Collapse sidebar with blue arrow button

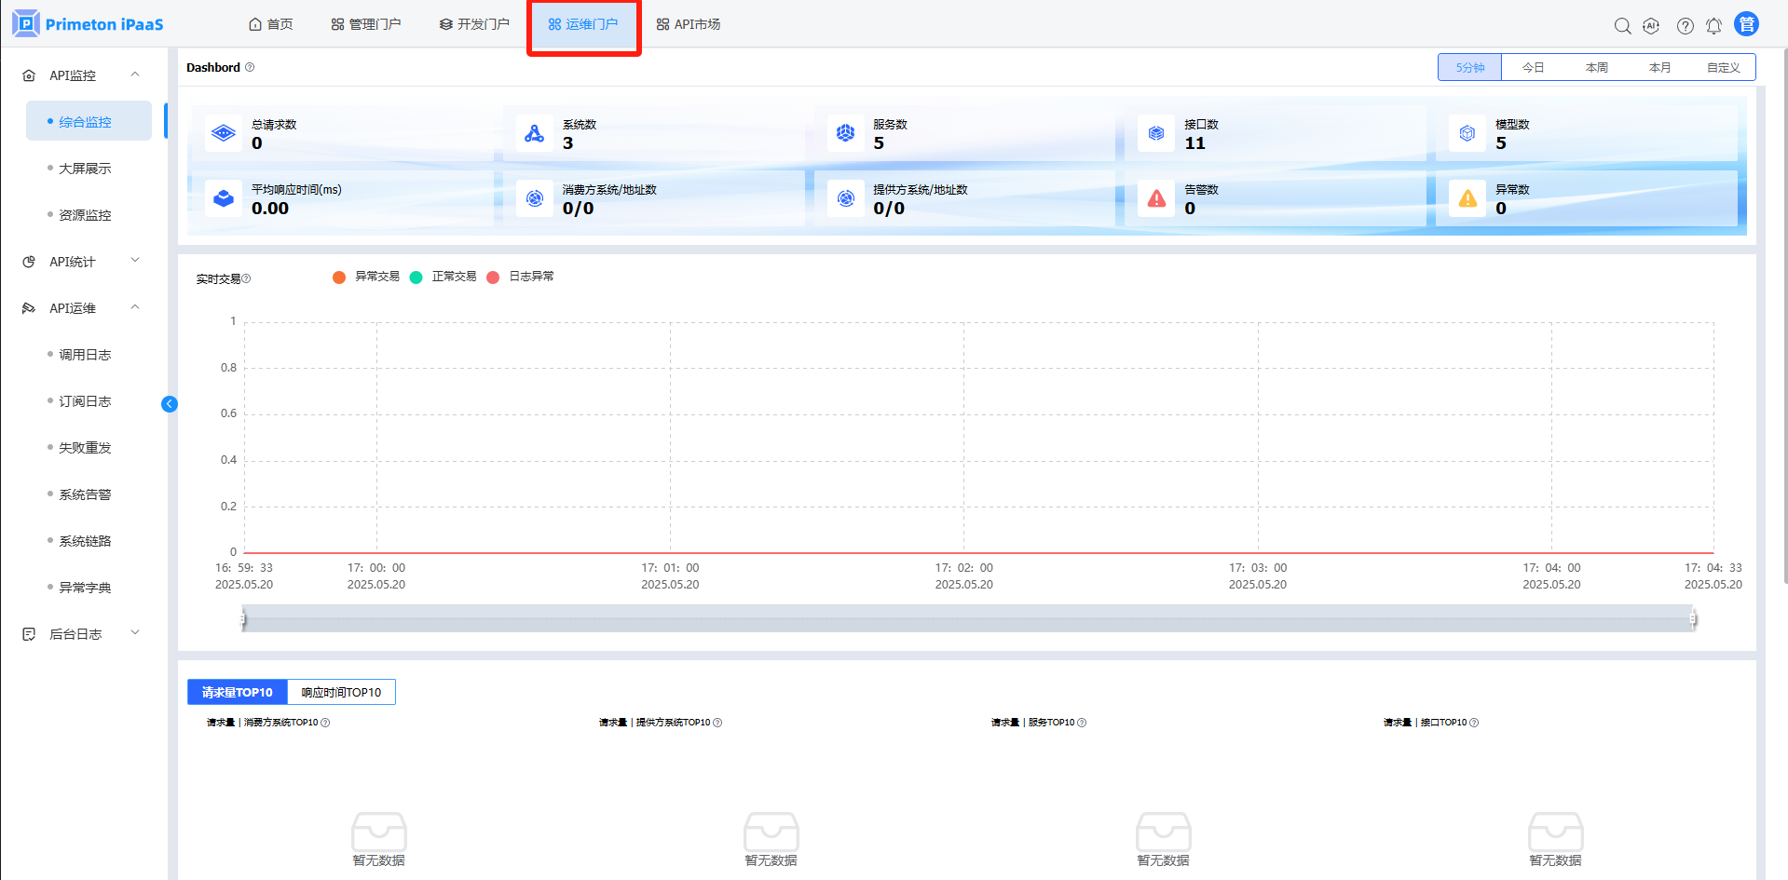coord(170,404)
